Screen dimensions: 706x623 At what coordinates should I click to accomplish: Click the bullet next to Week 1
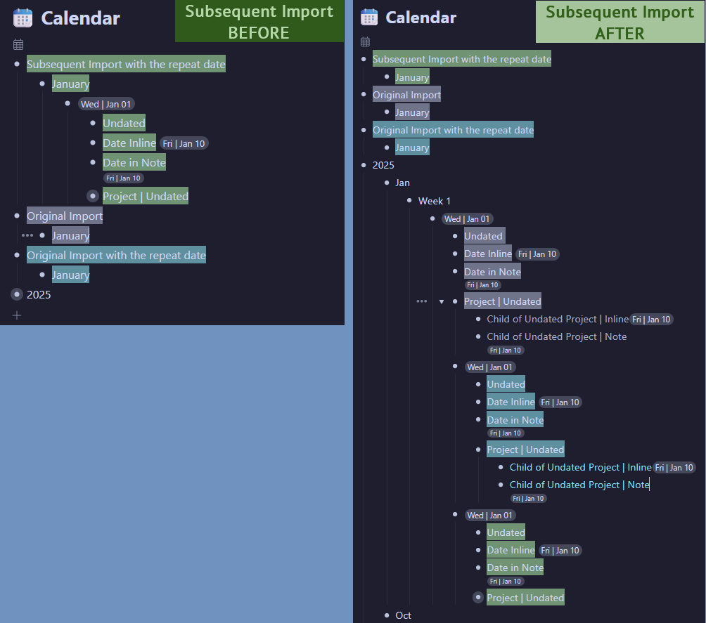tap(409, 201)
